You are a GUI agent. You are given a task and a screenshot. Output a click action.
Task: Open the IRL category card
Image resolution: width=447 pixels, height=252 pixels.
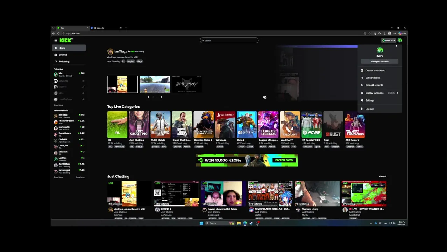click(117, 124)
